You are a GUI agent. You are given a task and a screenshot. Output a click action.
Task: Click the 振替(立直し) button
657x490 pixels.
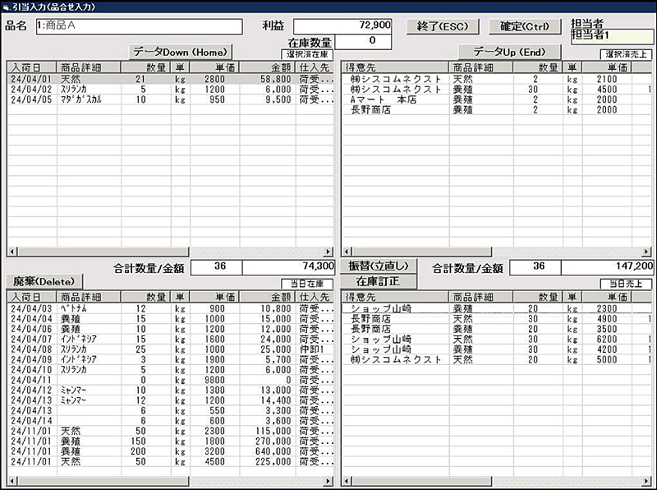[x=378, y=266]
